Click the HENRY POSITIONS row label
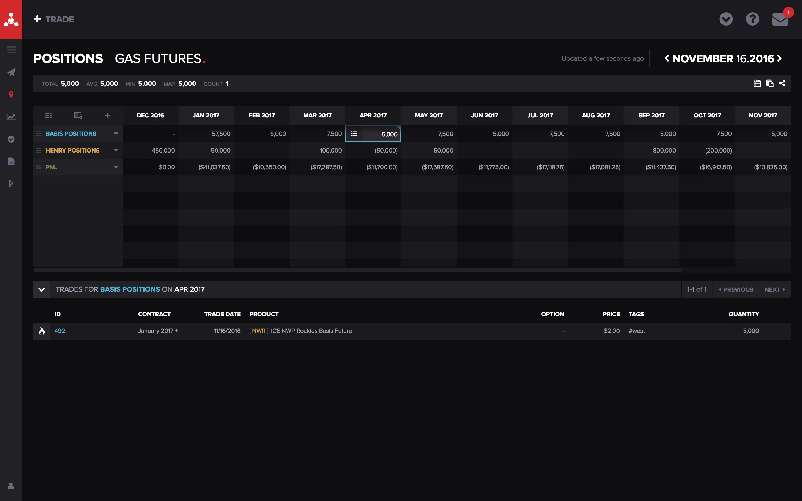Screen dimensions: 802x501 [73, 150]
